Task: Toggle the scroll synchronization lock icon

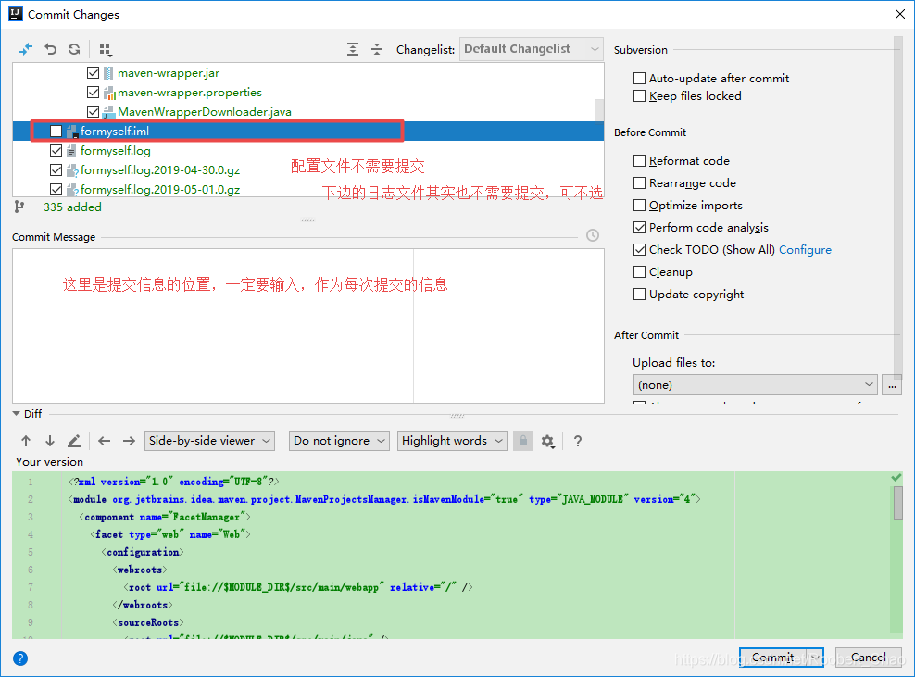Action: pyautogui.click(x=523, y=441)
